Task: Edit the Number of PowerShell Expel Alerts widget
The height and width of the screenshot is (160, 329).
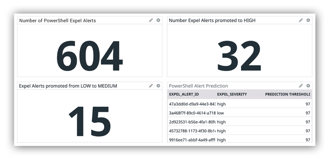Action: pos(151,20)
